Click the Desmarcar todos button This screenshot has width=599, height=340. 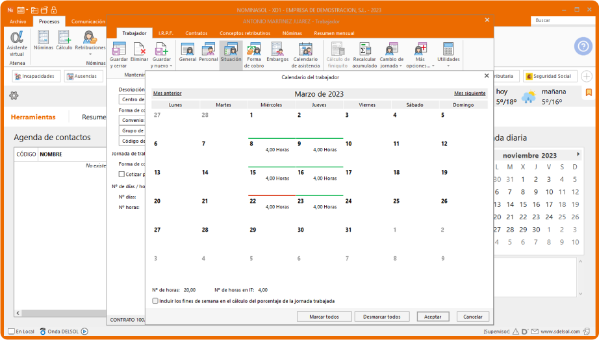click(x=381, y=317)
